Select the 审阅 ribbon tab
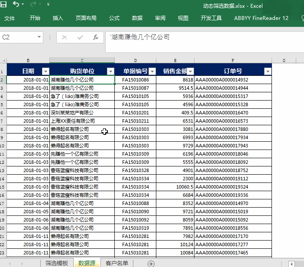Screen dimensions: 304x267 pos(160,18)
